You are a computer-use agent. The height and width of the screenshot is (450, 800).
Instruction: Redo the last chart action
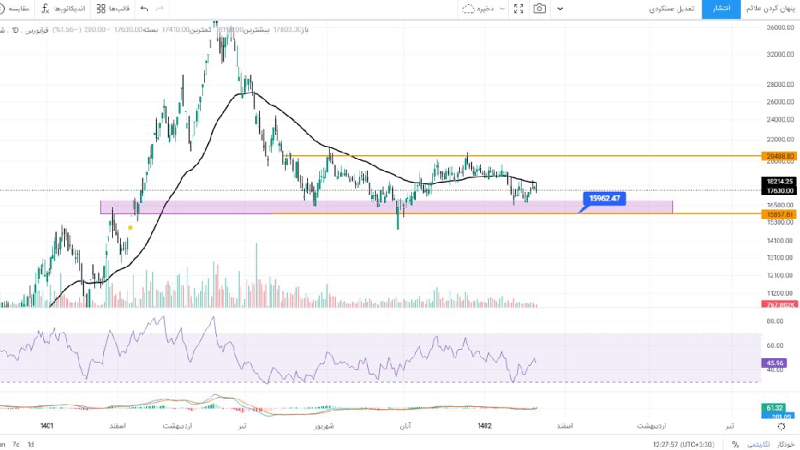(x=160, y=9)
